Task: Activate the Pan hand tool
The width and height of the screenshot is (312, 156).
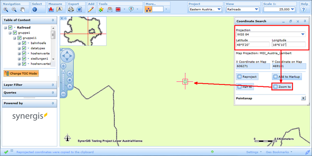Action: pos(22,9)
